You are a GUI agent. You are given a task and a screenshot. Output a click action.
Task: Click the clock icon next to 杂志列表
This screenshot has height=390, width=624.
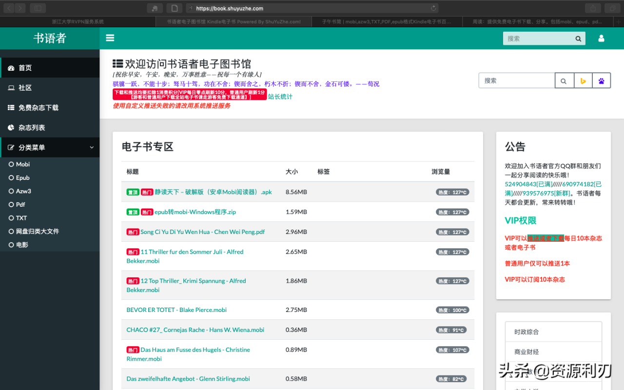(x=12, y=127)
